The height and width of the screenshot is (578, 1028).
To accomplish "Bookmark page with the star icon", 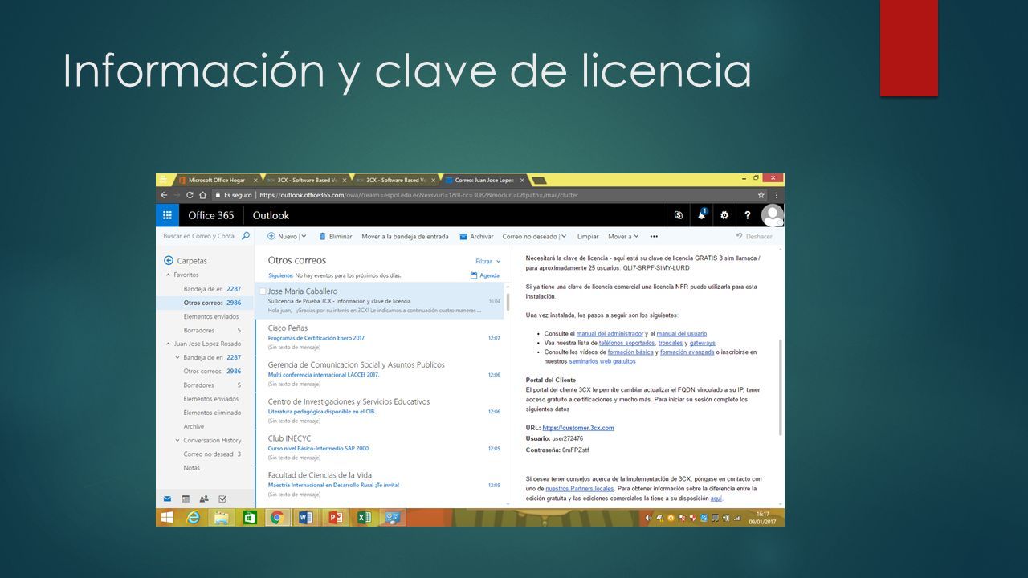I will [x=761, y=194].
